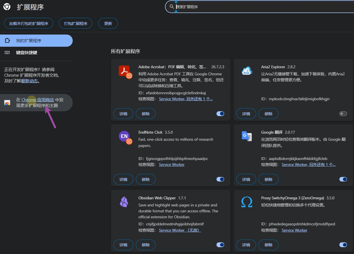The image size is (354, 254).
Task: Click the Aria2 ID mpkodccbngfoacfalldjimigbofkhgjn
Action: 299,99
